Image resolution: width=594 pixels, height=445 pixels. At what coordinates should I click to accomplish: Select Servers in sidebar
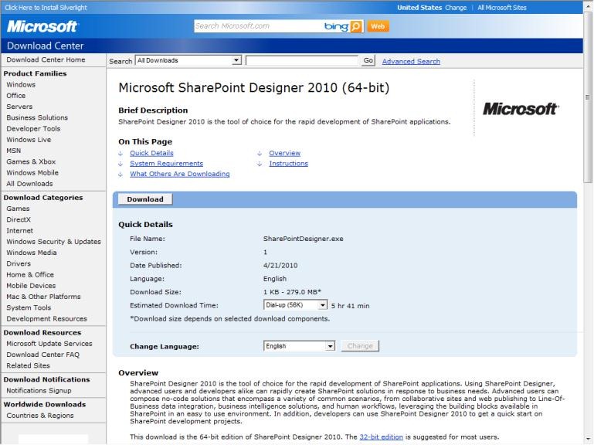19,107
